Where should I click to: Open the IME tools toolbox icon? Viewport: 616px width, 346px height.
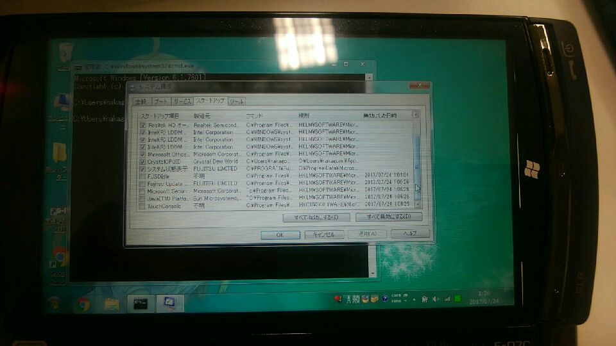pyautogui.click(x=374, y=299)
